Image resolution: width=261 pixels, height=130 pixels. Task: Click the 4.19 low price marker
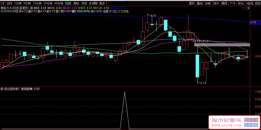tap(203, 83)
